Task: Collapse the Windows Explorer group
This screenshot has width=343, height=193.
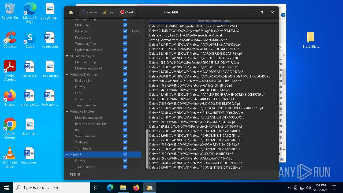Action: (x=67, y=112)
